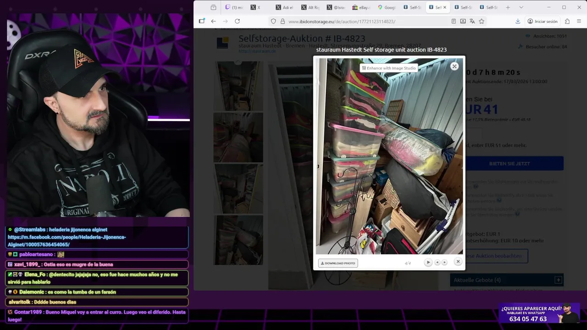Select first auction thumbnail behind lightbox

[238, 86]
